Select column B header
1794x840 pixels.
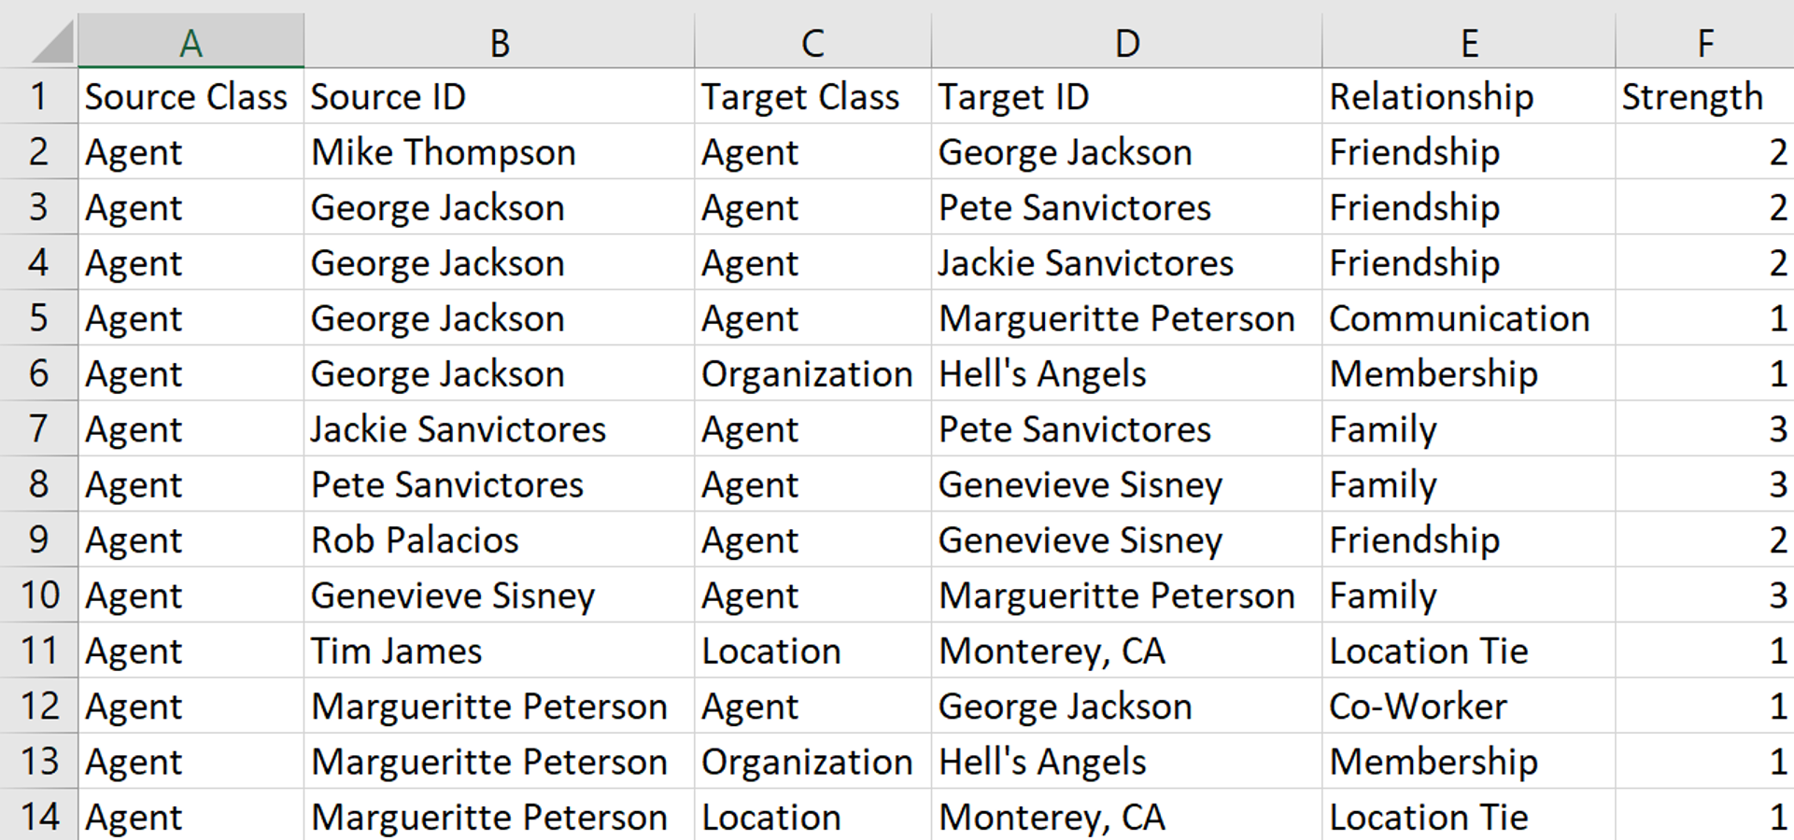pyautogui.click(x=500, y=43)
